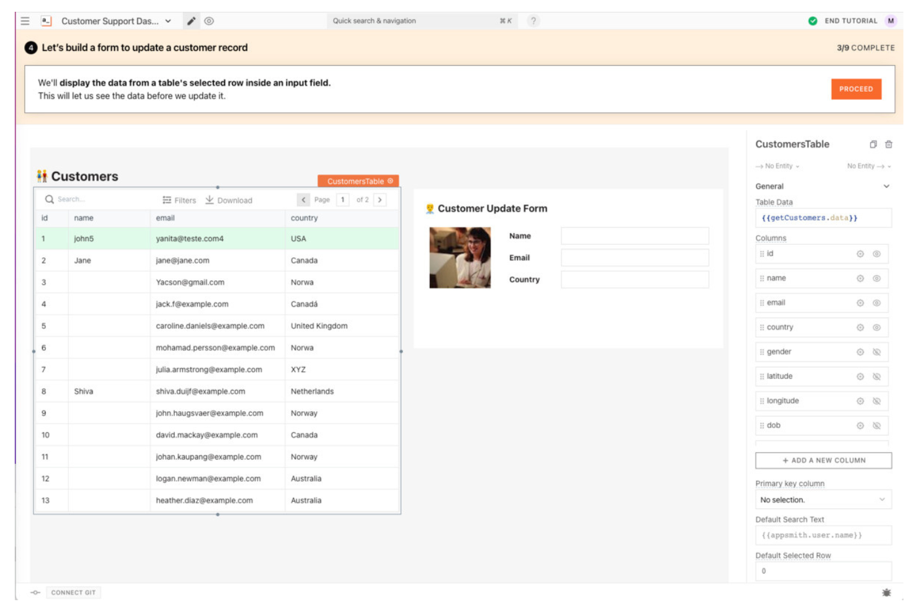
Task: Go to the next table page with the arrow
Action: tap(379, 200)
